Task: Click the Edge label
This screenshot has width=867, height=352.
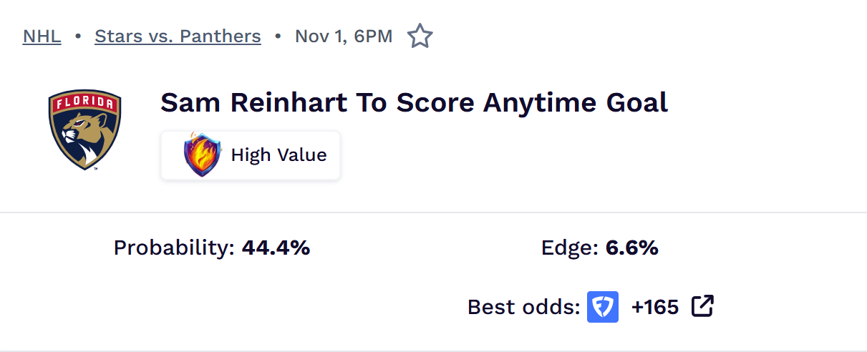Action: click(569, 248)
